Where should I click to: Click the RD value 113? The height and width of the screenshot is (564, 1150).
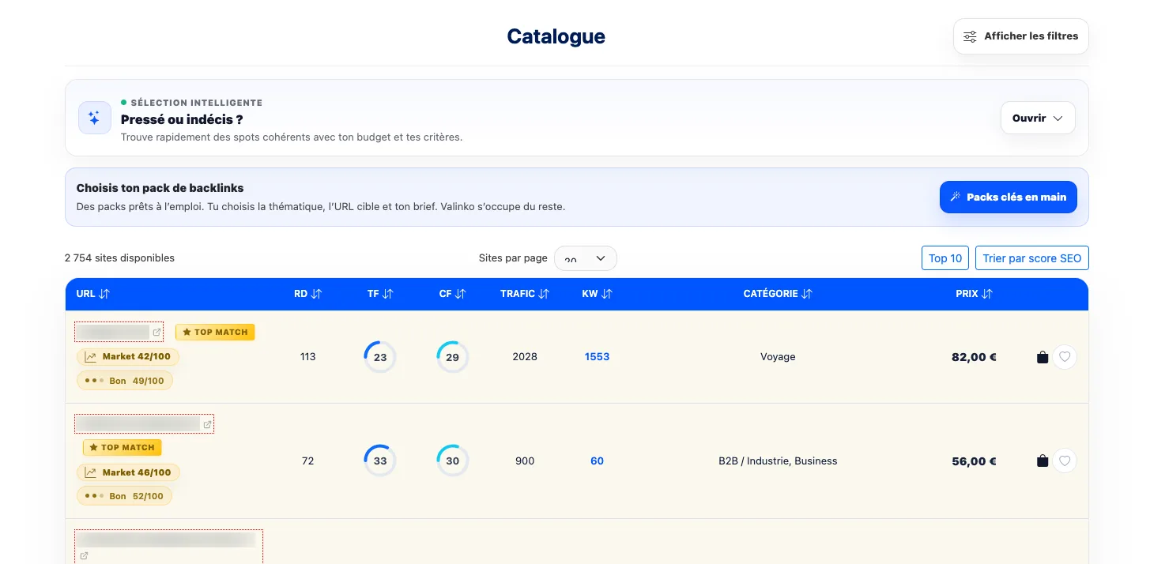coord(308,357)
